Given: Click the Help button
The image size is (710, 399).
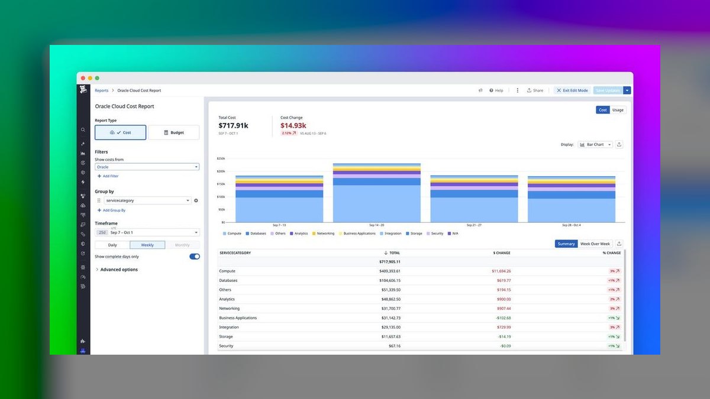Looking at the screenshot, I should point(496,90).
